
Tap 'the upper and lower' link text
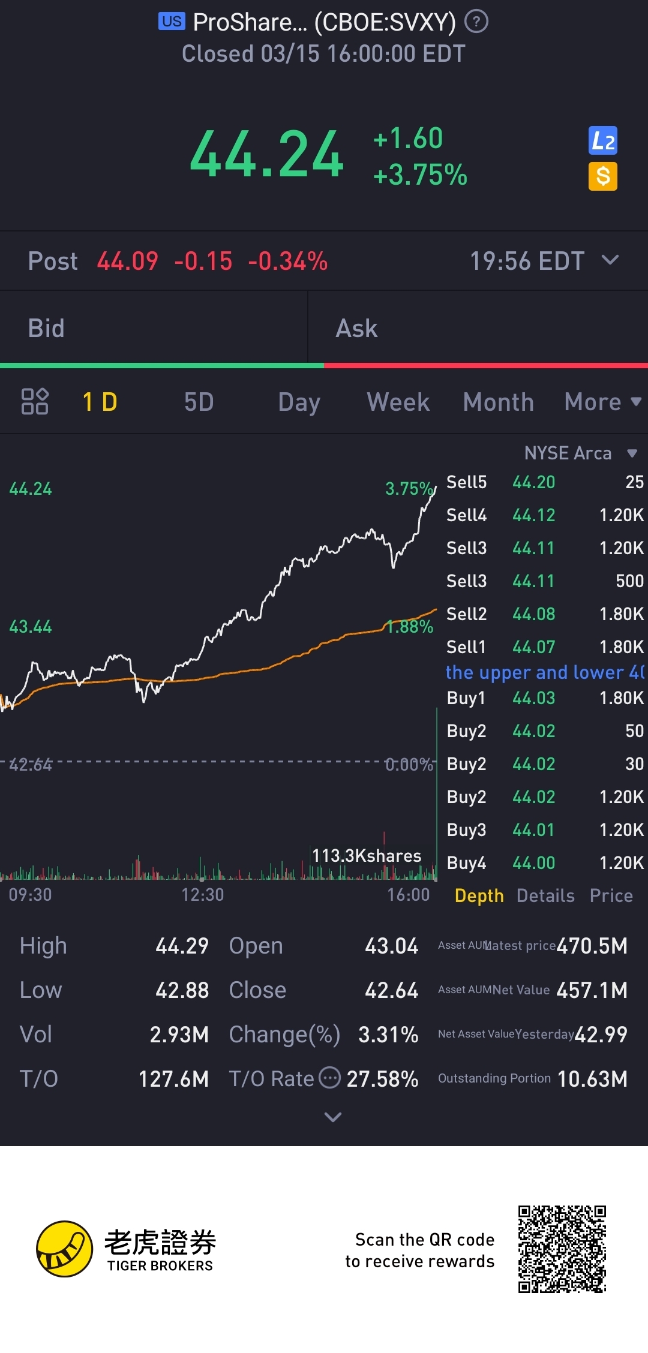click(545, 672)
